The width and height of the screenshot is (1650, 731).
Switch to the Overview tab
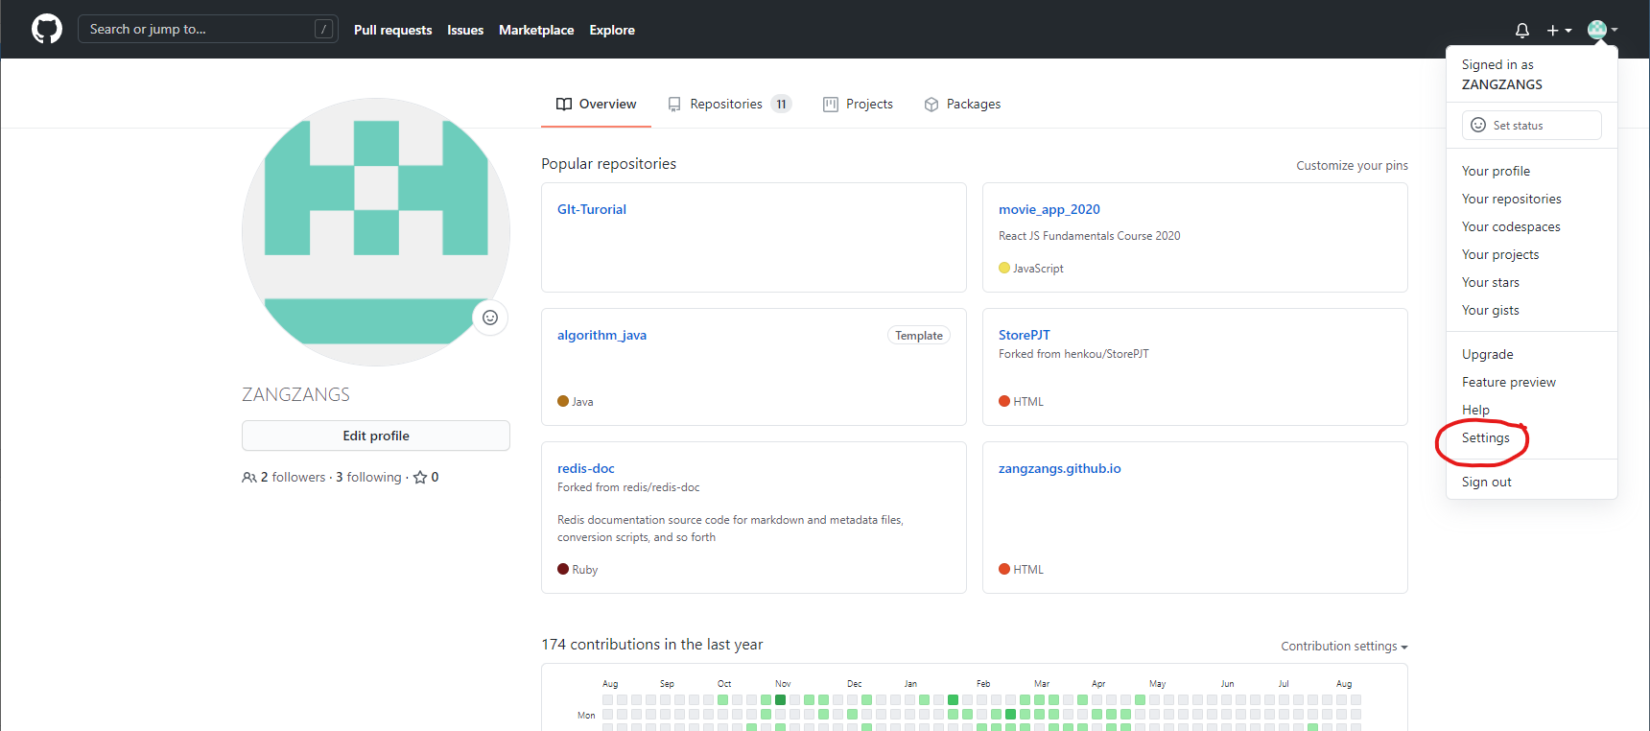click(596, 104)
